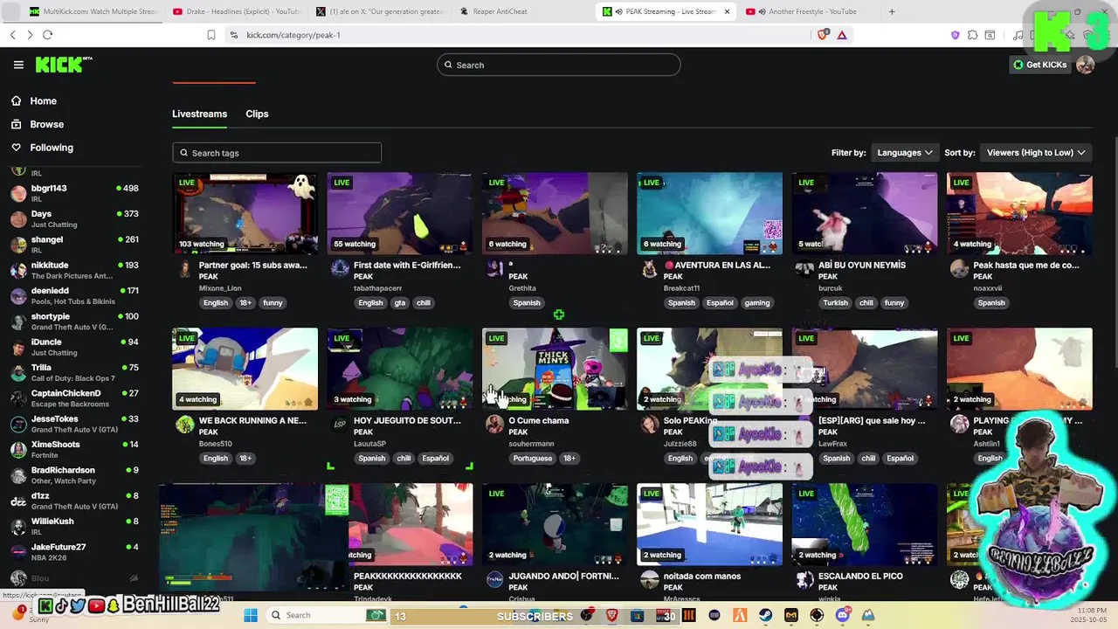1118x629 pixels.
Task: Open the First date with E-Girlfriend stream thumbnail
Action: coord(399,213)
